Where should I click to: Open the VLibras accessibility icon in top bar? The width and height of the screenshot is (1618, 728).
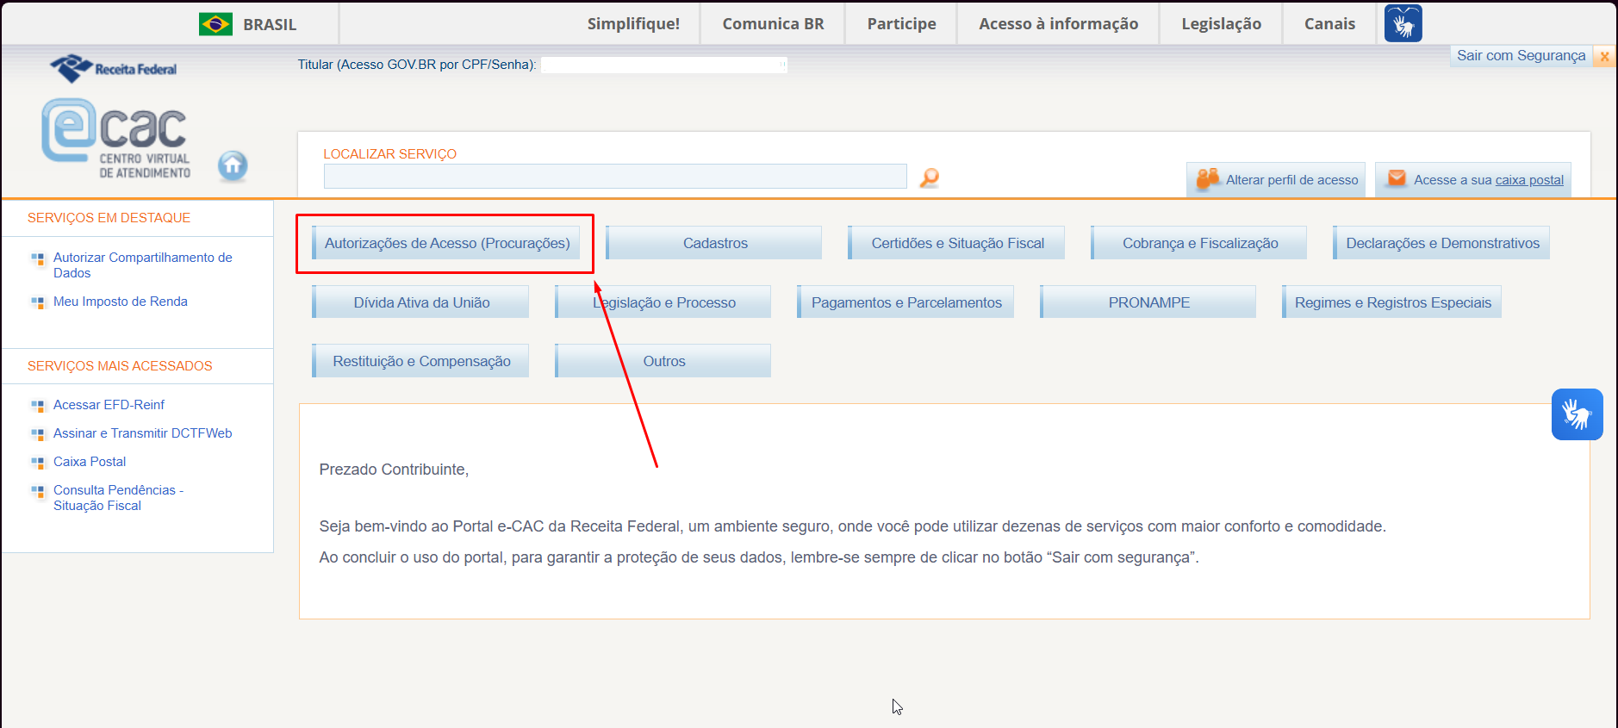(x=1403, y=23)
